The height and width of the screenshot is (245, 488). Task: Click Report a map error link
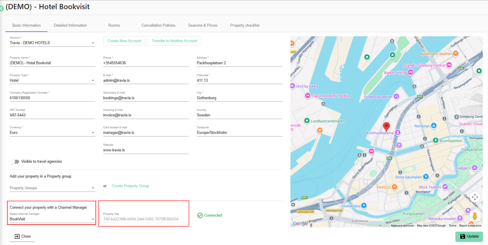(470, 226)
